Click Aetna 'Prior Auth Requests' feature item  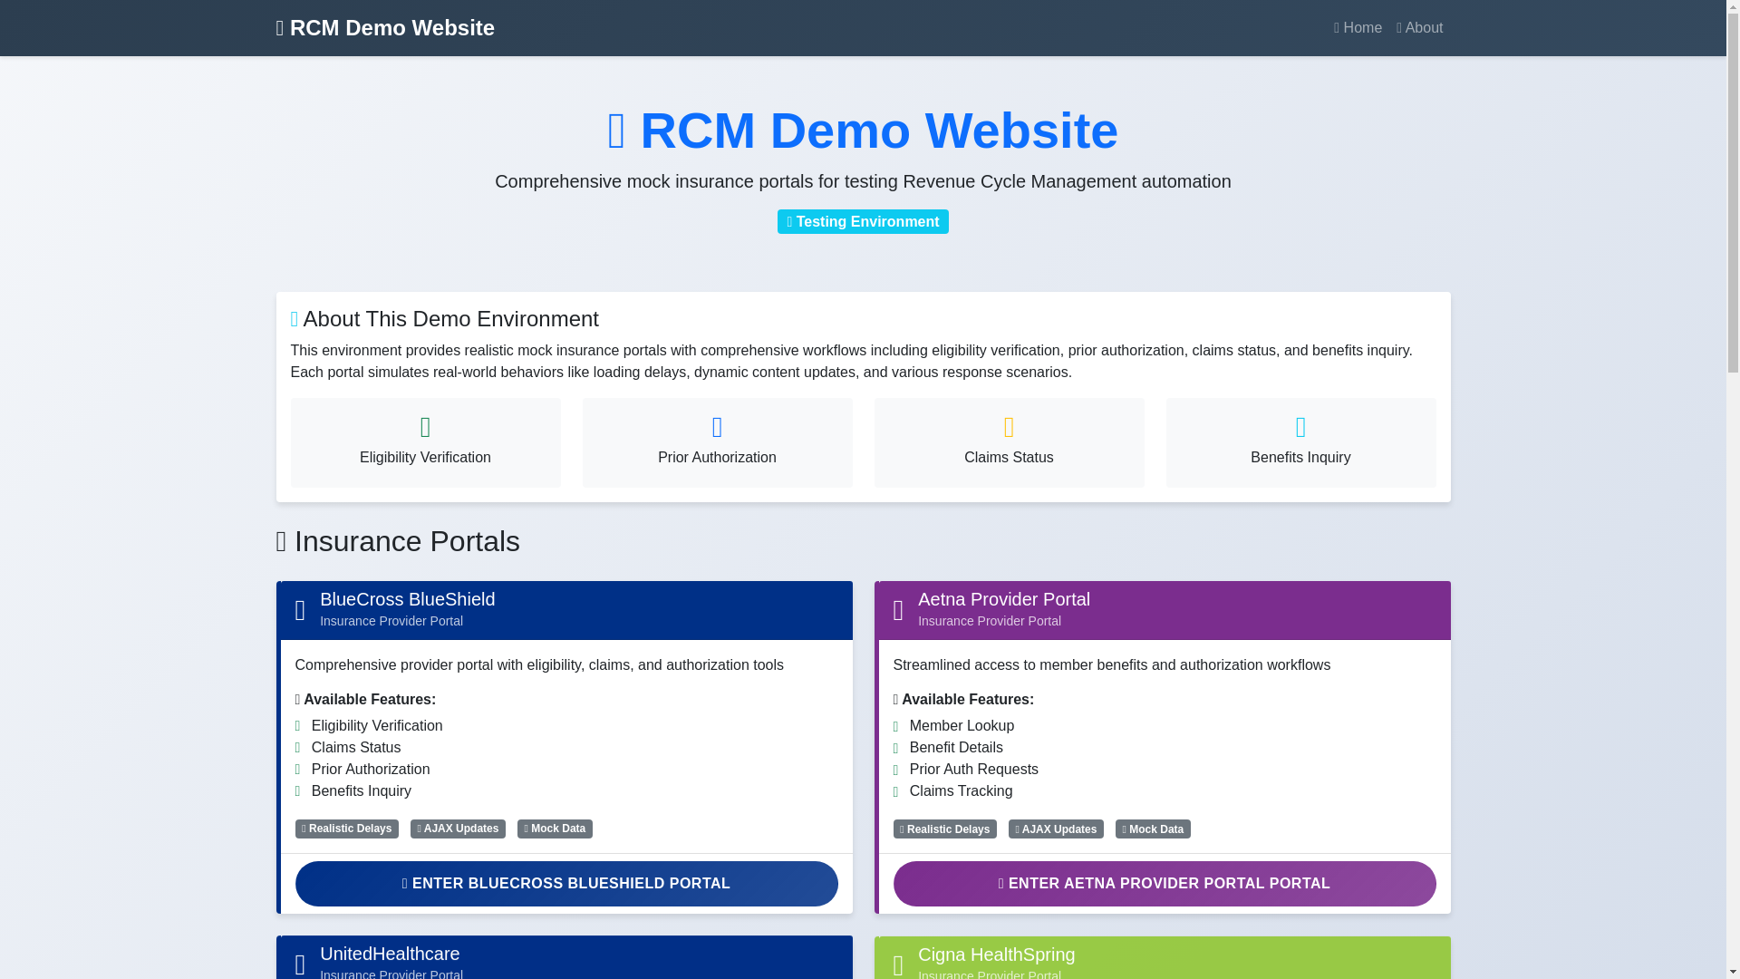[974, 770]
